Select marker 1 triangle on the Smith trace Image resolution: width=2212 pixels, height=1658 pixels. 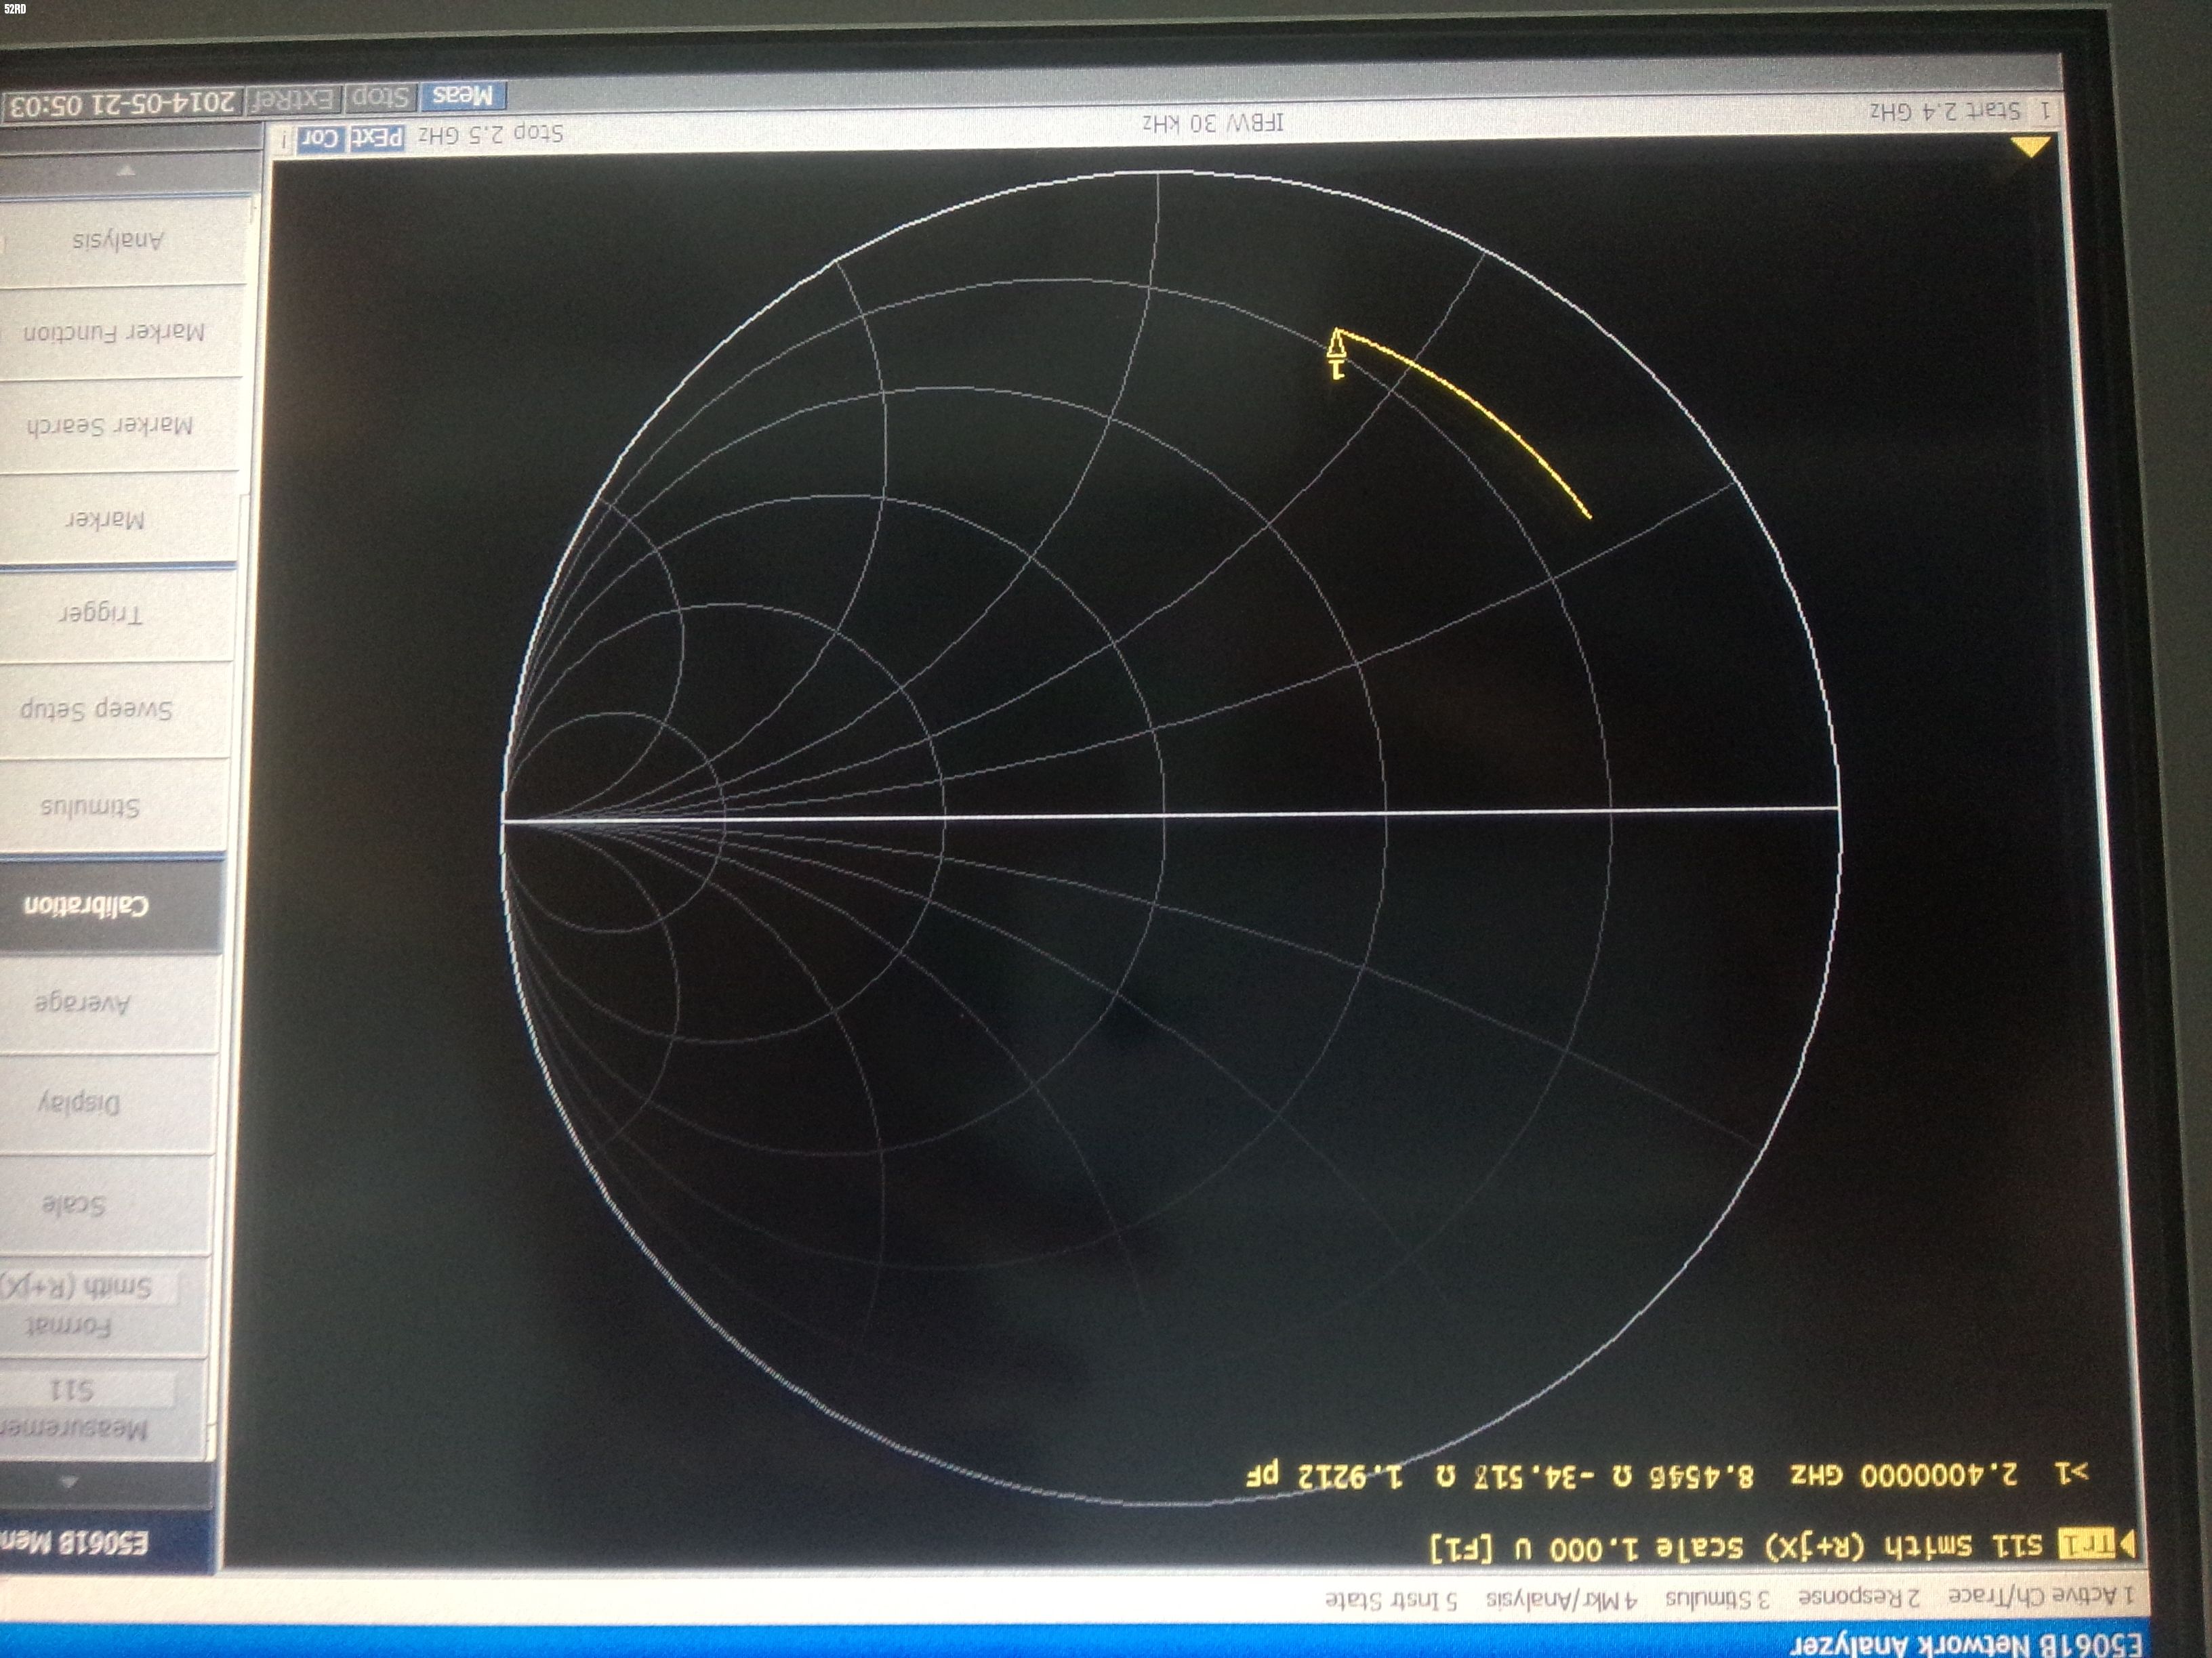point(1336,346)
